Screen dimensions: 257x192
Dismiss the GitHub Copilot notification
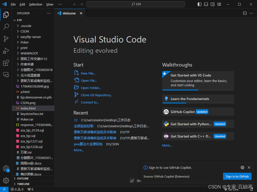249,167
